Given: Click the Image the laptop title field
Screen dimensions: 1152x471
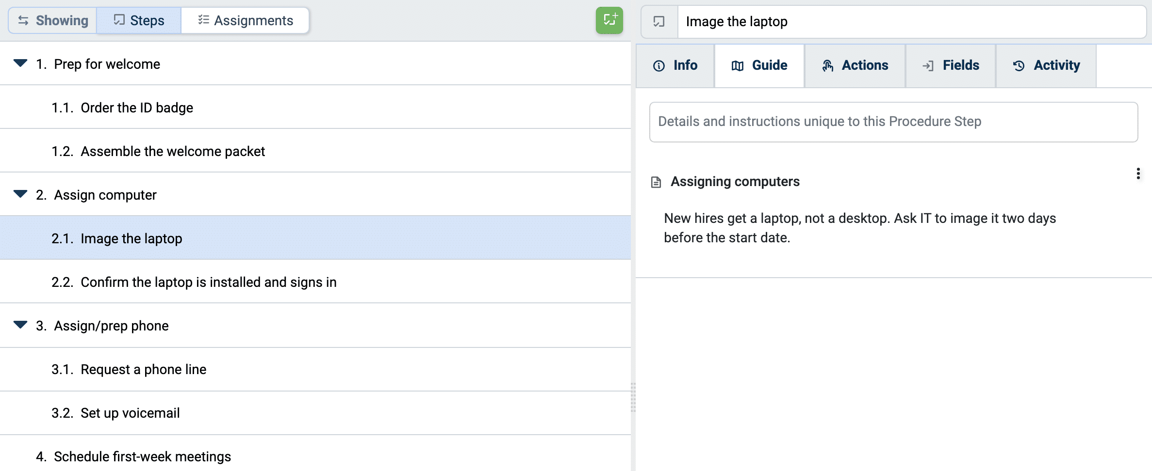Looking at the screenshot, I should (911, 22).
